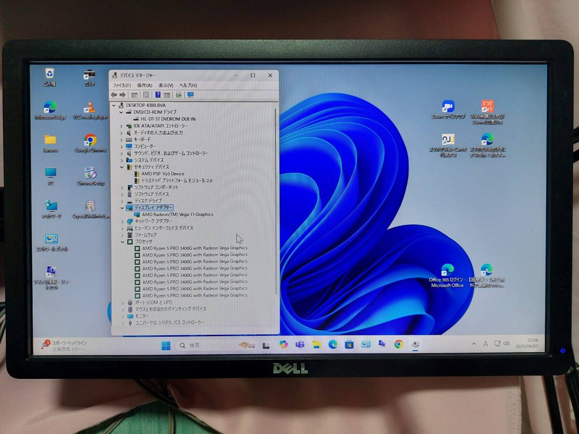
Task: Open the ファイル(F) menu
Action: point(122,85)
